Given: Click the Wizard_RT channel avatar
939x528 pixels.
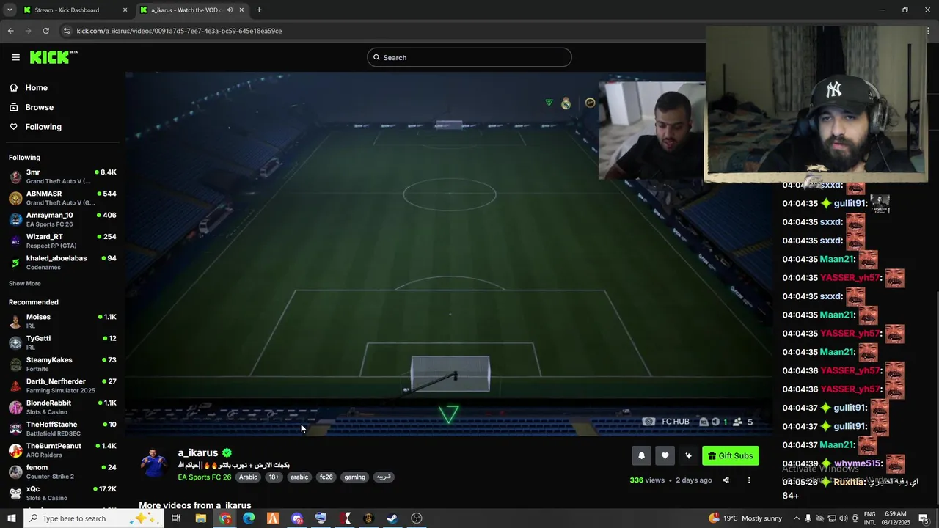Looking at the screenshot, I should (x=15, y=241).
